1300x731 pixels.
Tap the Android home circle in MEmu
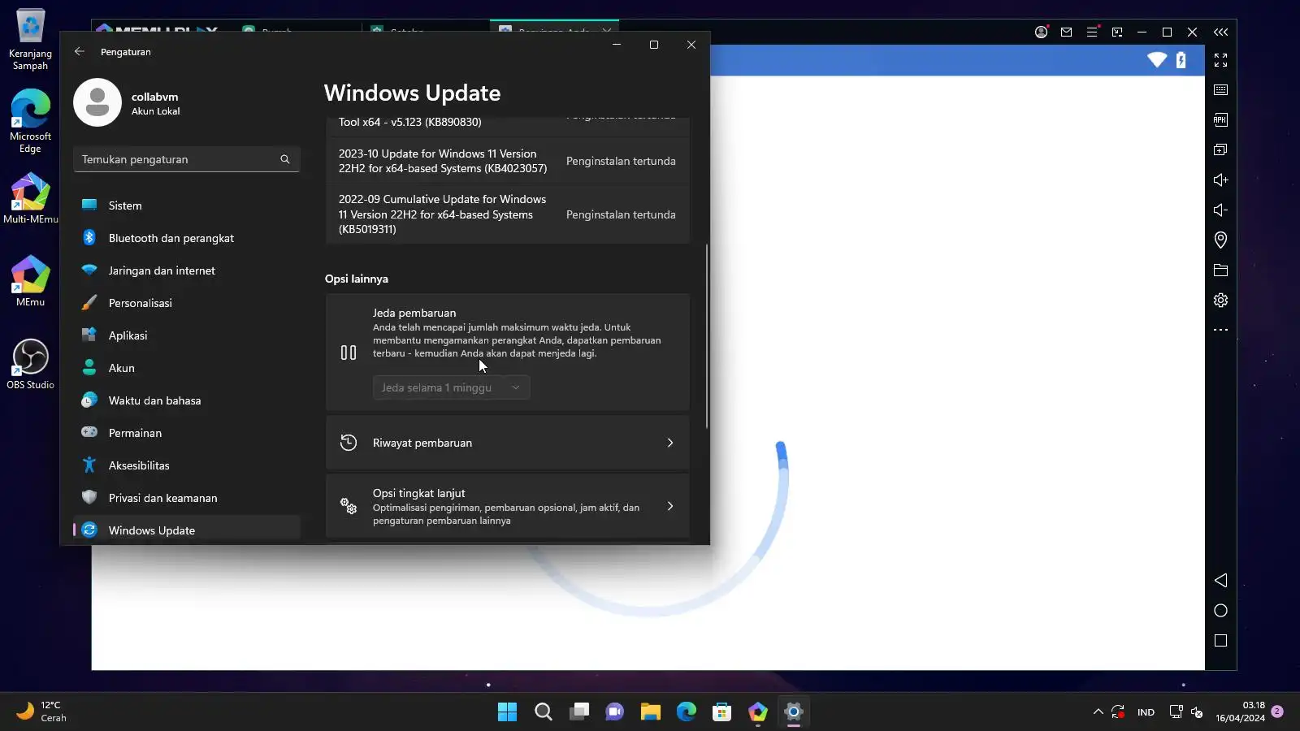coord(1220,611)
